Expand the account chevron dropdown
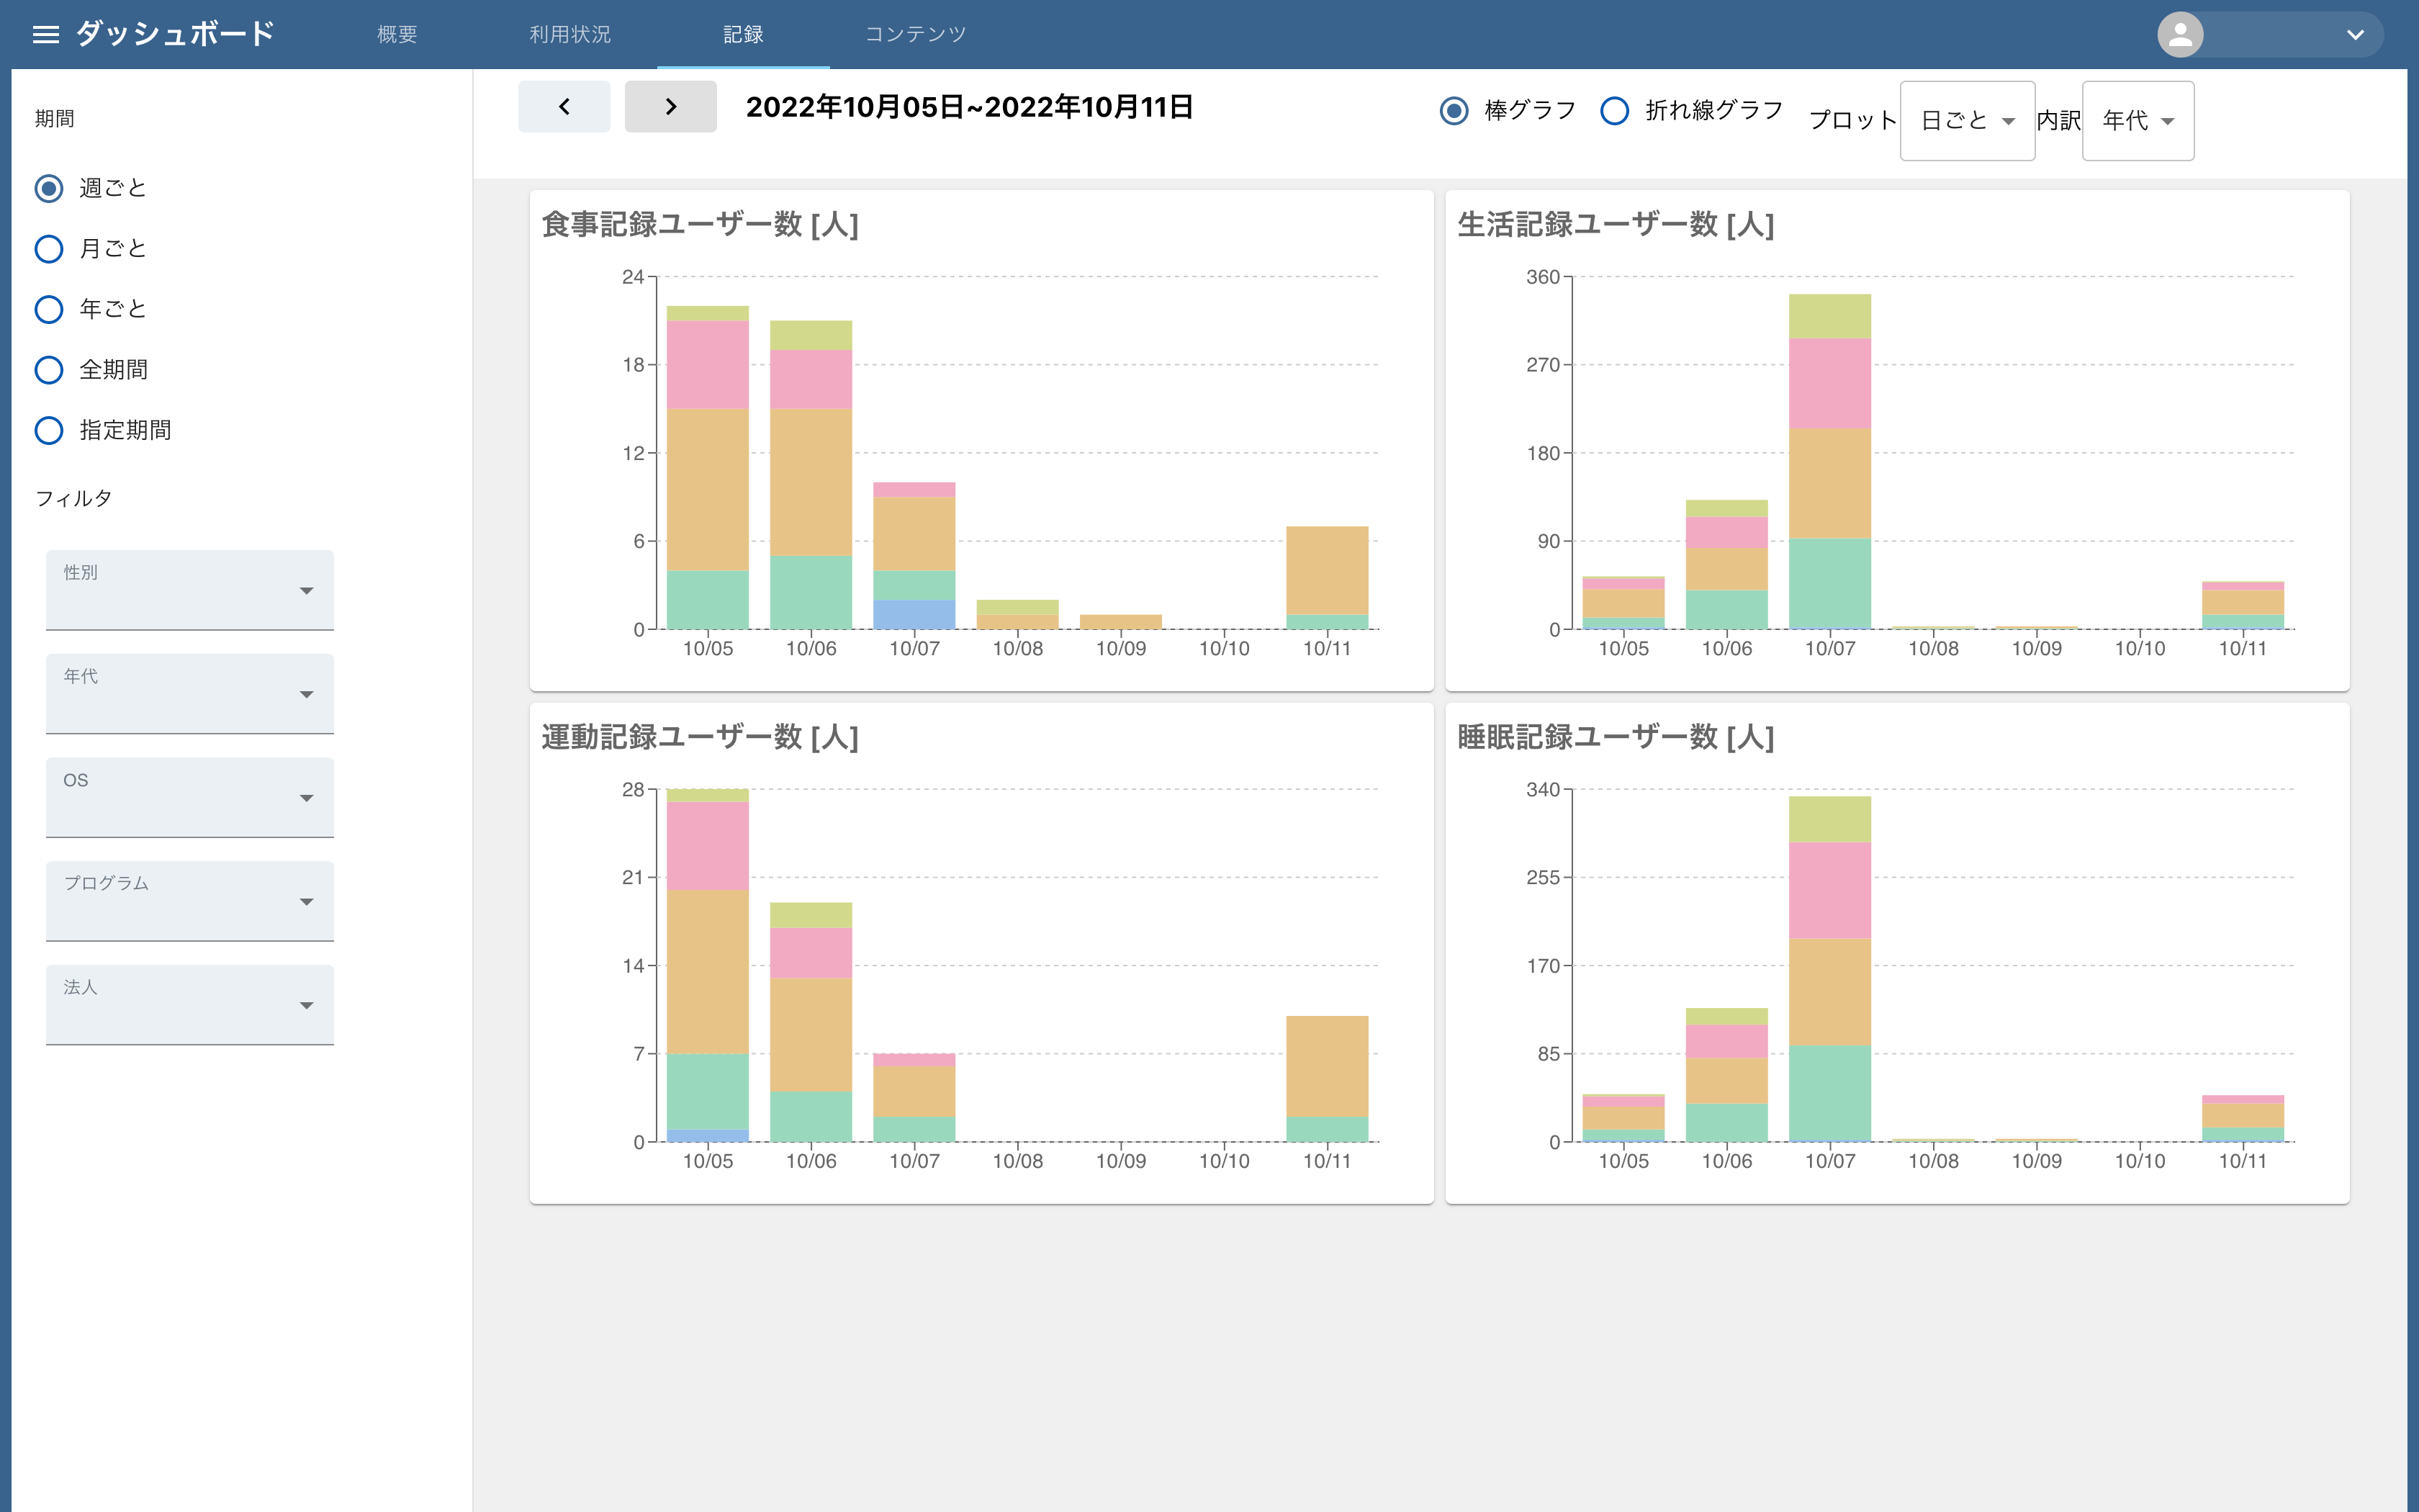This screenshot has height=1512, width=2419. (2355, 35)
